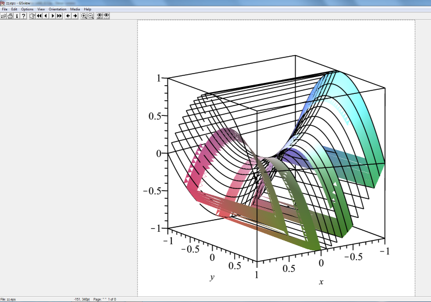Click the Find next binoculars icon
This screenshot has width=431, height=302.
(106, 16)
